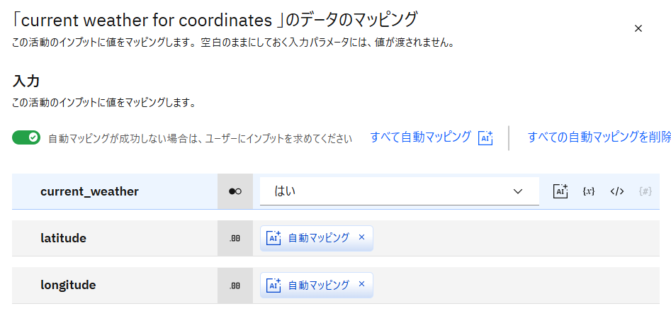Expand the はい dropdown chevron for current_weather
The height and width of the screenshot is (316, 671).
click(x=518, y=191)
